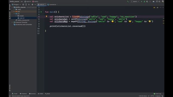
Task: Toggle the Favorites tool window side tab
Action: click(x=10, y=88)
